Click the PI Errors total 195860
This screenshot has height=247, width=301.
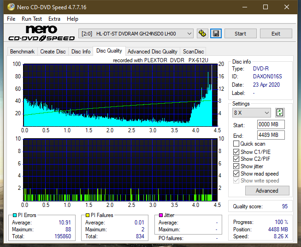63,236
